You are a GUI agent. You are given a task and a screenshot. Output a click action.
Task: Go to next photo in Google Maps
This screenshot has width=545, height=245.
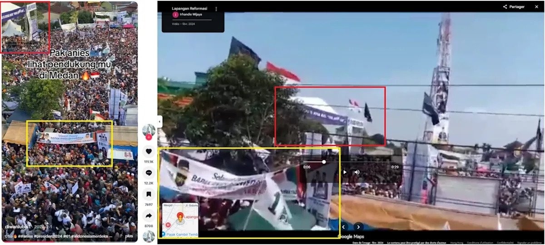tap(358, 227)
